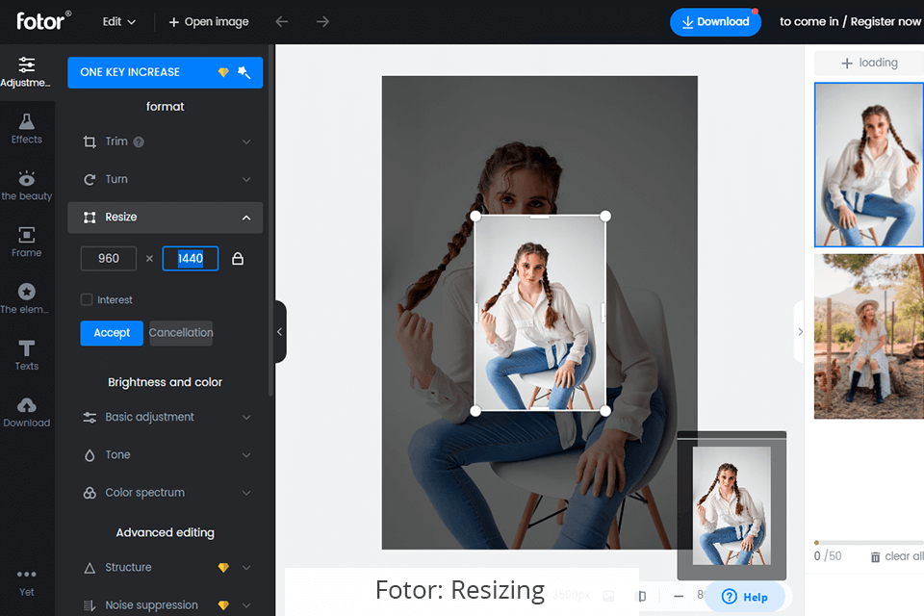This screenshot has height=616, width=924.
Task: Click the bottom-left resize handle
Action: point(475,411)
